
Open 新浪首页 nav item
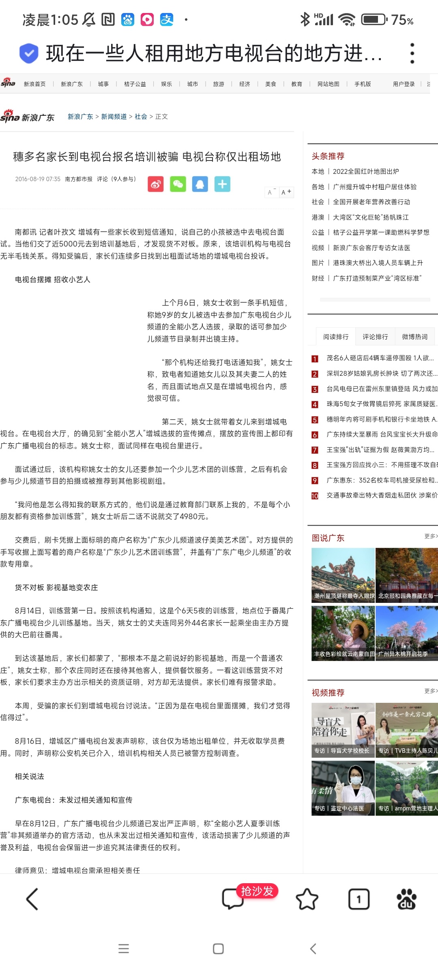tap(35, 84)
